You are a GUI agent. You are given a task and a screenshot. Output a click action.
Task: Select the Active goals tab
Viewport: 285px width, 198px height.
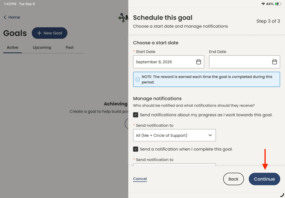[12, 48]
